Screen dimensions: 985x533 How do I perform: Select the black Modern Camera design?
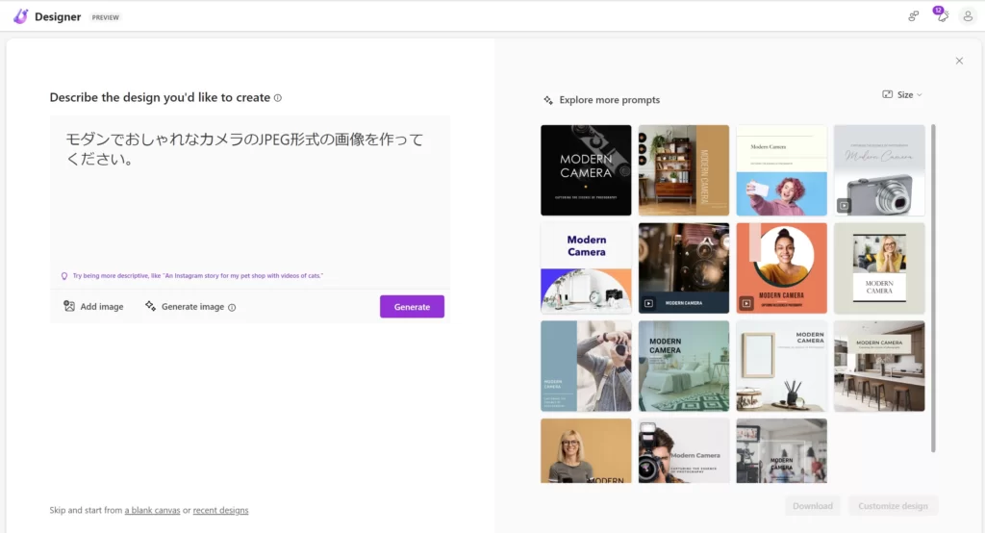pos(586,170)
